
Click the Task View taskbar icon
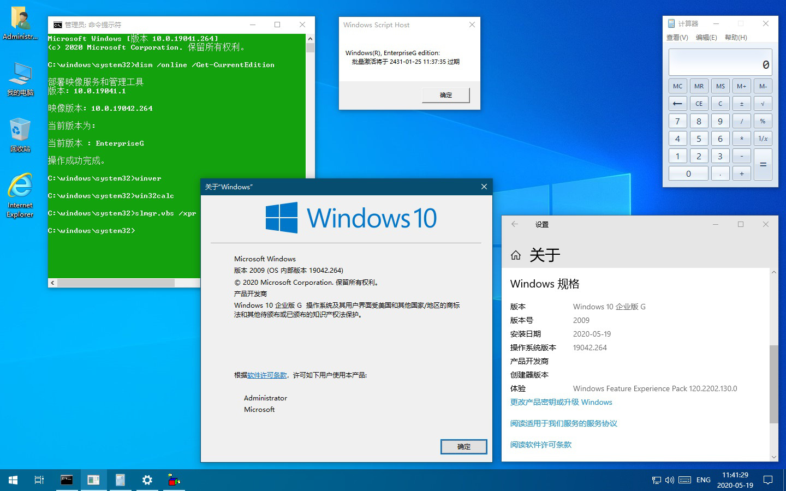point(39,480)
